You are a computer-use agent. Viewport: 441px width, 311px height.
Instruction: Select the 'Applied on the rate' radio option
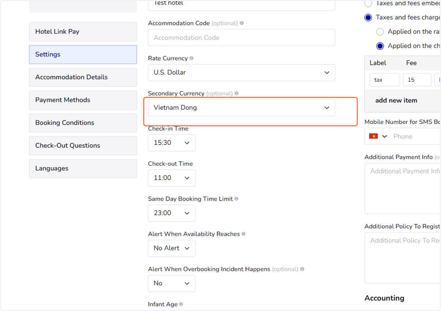click(380, 32)
